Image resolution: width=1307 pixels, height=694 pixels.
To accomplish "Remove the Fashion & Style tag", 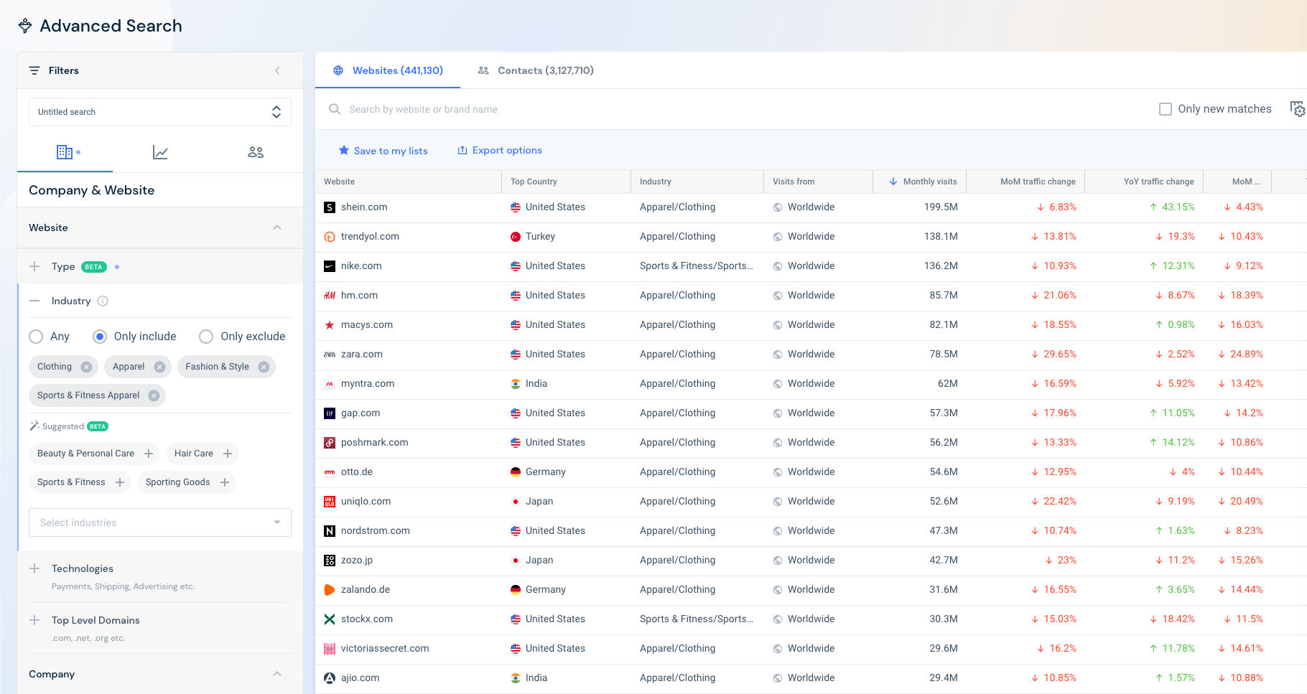I will pos(264,367).
